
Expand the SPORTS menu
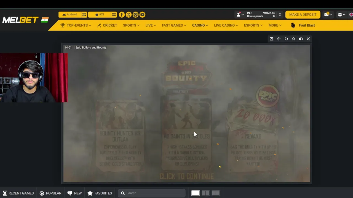[x=131, y=25]
